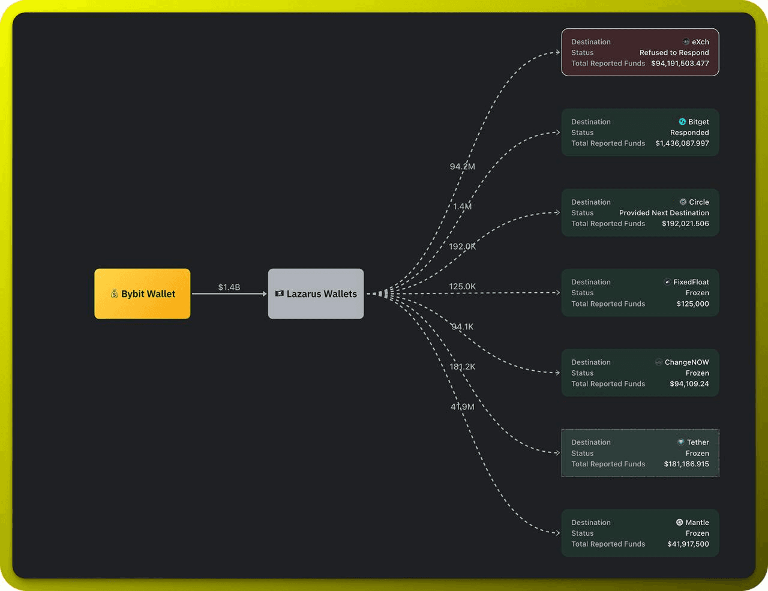Click the Frozen status in Tether card

697,454
